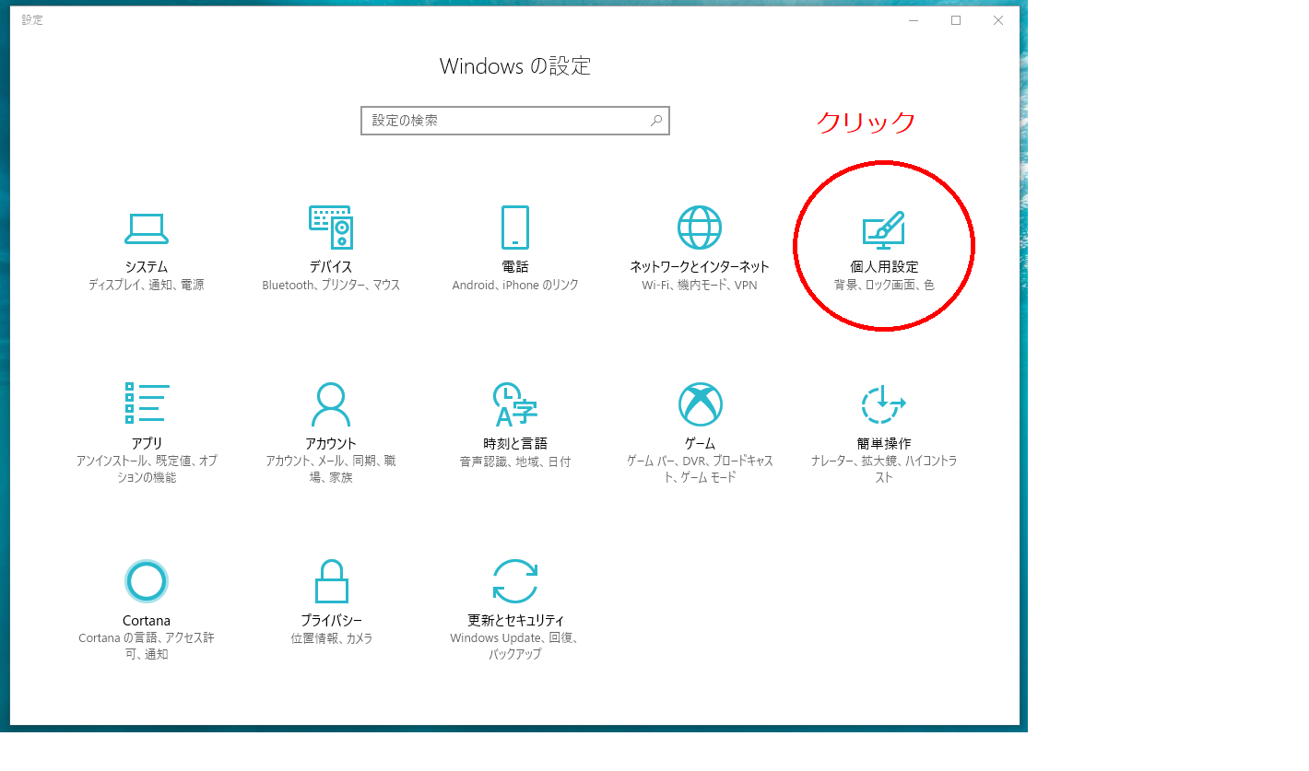The width and height of the screenshot is (1309, 771).
Task: Click text 背景、ロック画面、色
Action: tap(884, 286)
